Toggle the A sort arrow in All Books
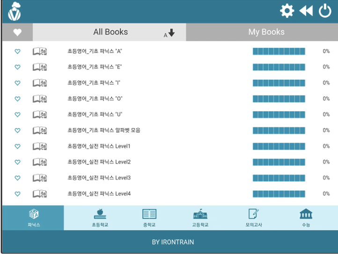338x254 pixels. point(169,33)
